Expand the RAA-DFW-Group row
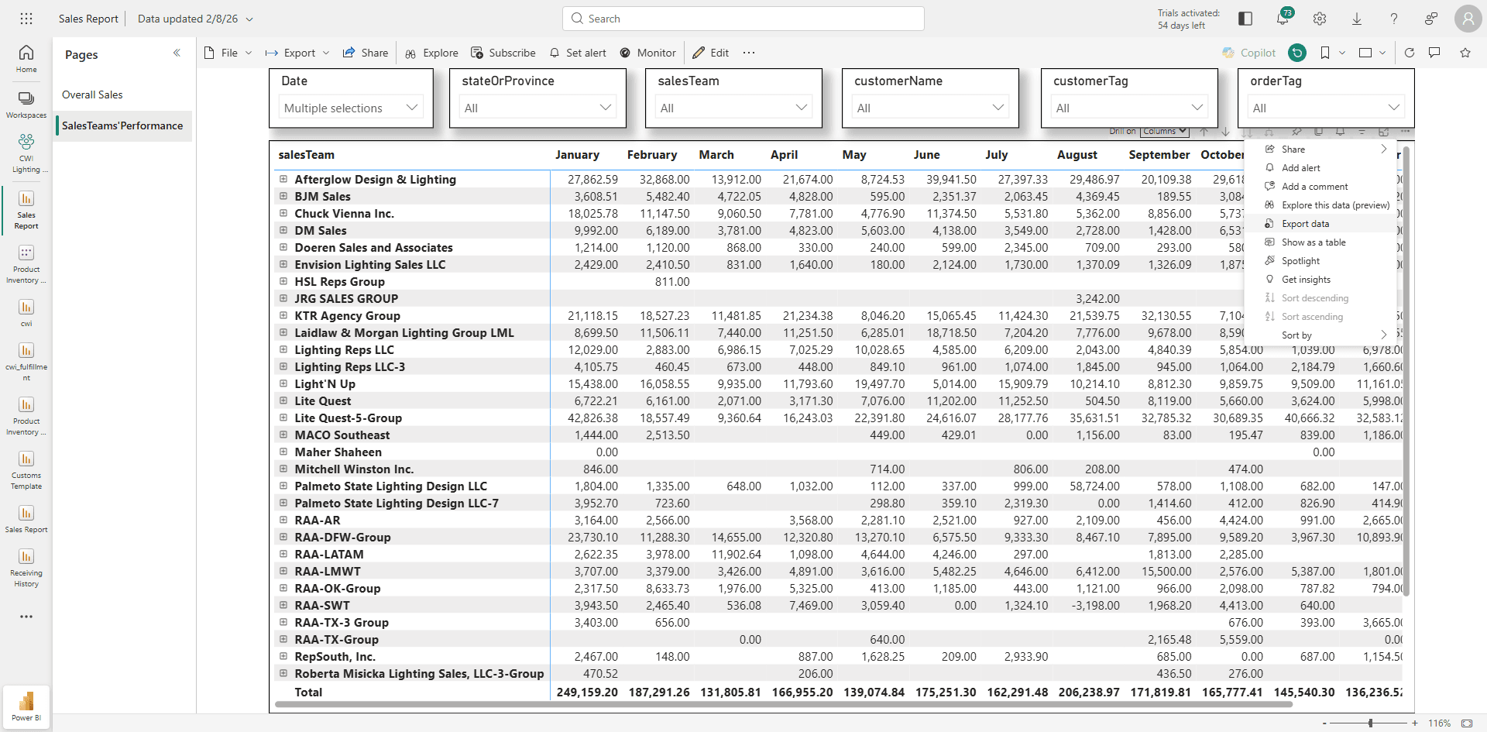 [x=283, y=537]
